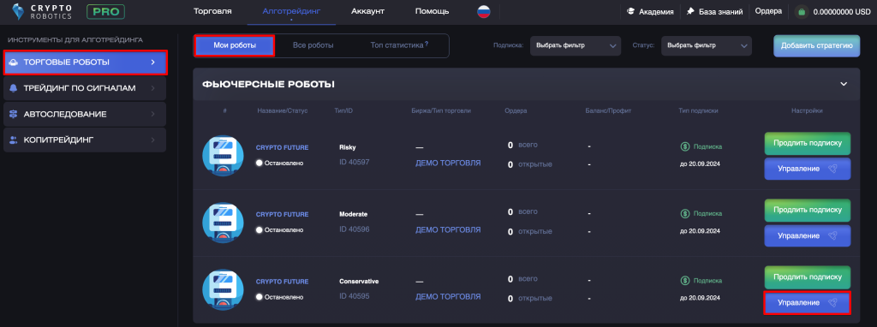Open ТРЕЙДИНГ ПО СИГНАЛАМ in the sidebar
Image resolution: width=877 pixels, height=327 pixels.
85,88
